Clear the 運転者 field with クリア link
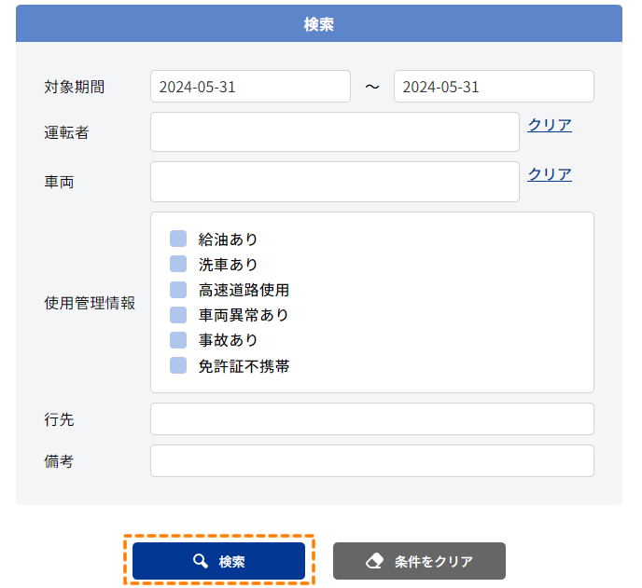 tap(550, 125)
